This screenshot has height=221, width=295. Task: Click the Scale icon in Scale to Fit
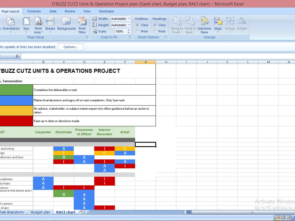[x=95, y=32]
